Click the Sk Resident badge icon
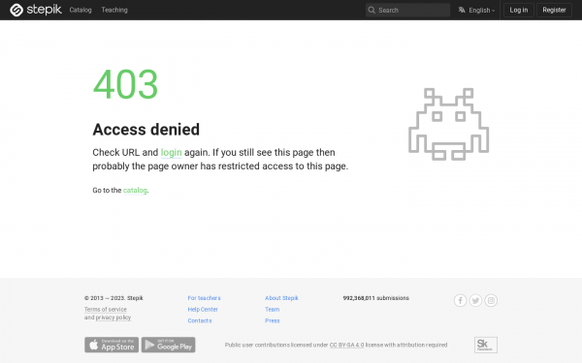Image resolution: width=582 pixels, height=363 pixels. coord(486,345)
